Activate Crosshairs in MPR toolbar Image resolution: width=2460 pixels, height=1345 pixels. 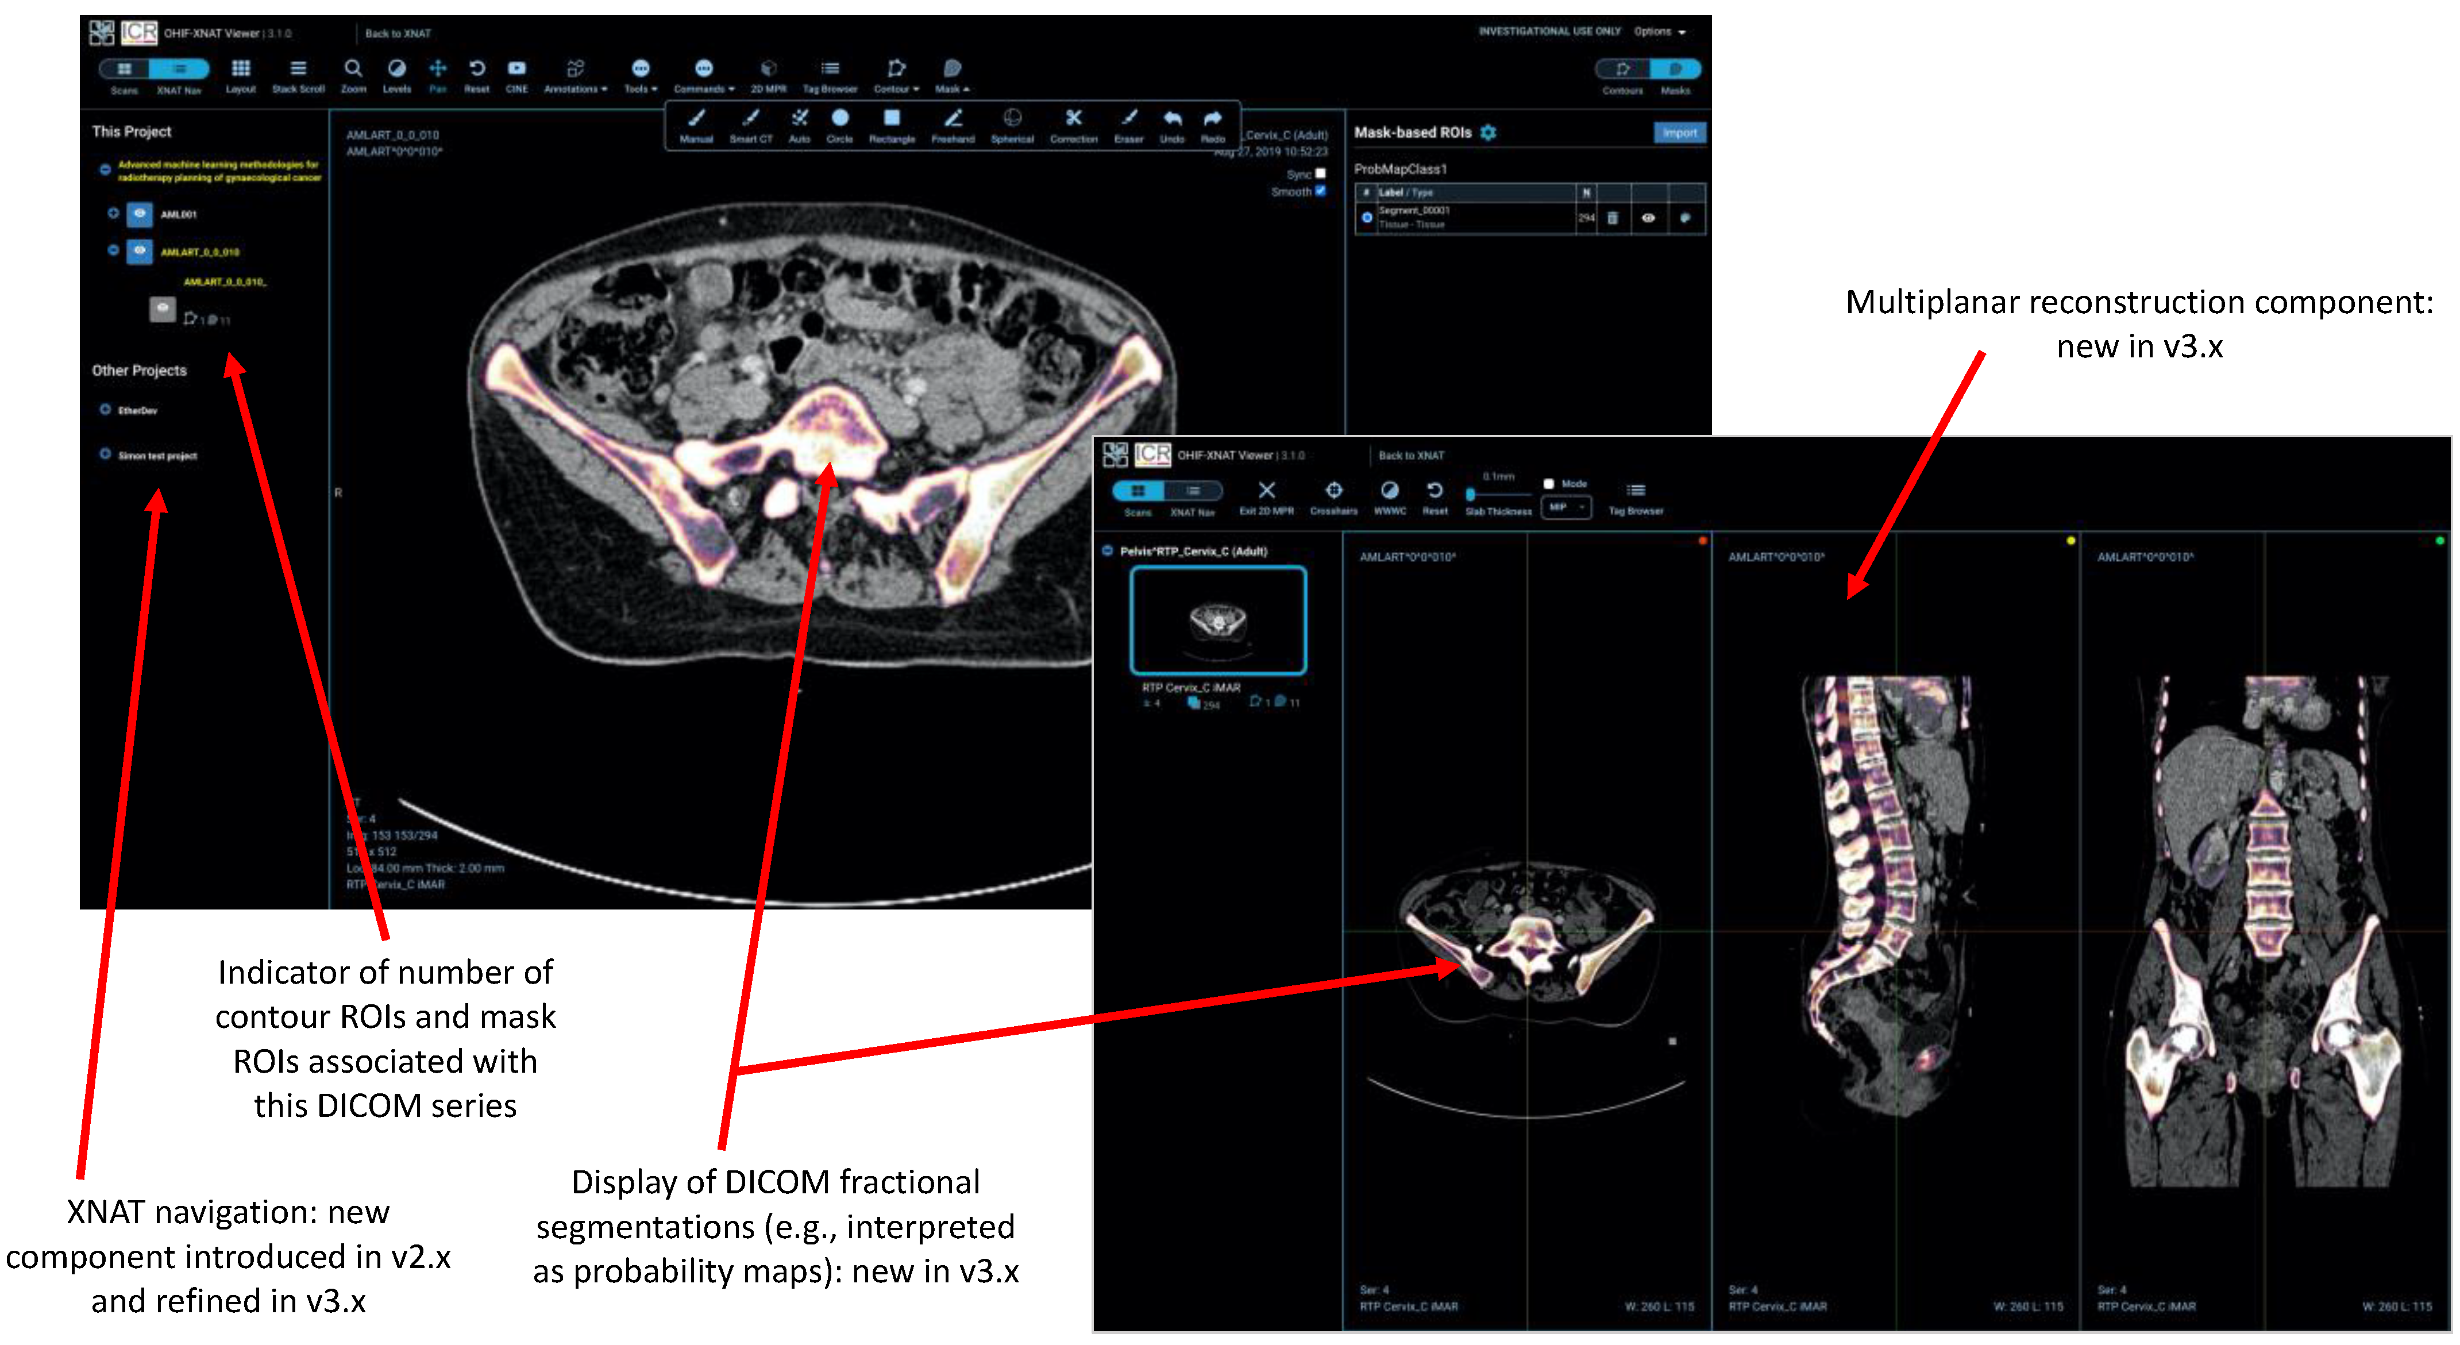click(x=1333, y=498)
